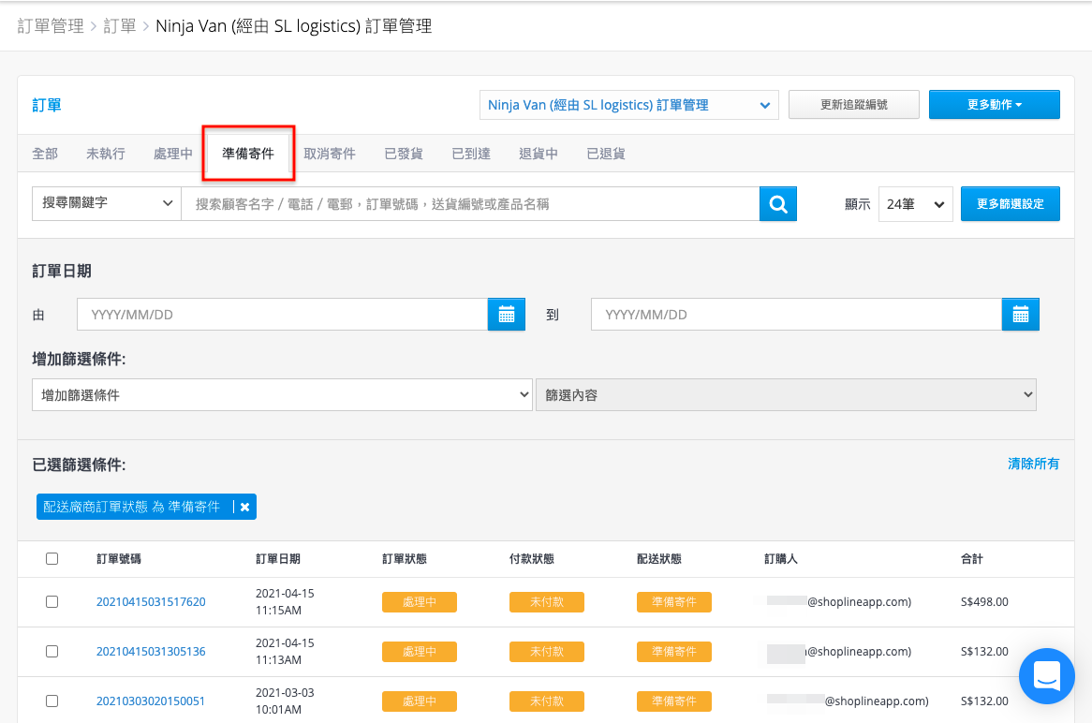Click 未付款 badge of order 20210415031305136
This screenshot has width=1092, height=723.
pyautogui.click(x=547, y=651)
